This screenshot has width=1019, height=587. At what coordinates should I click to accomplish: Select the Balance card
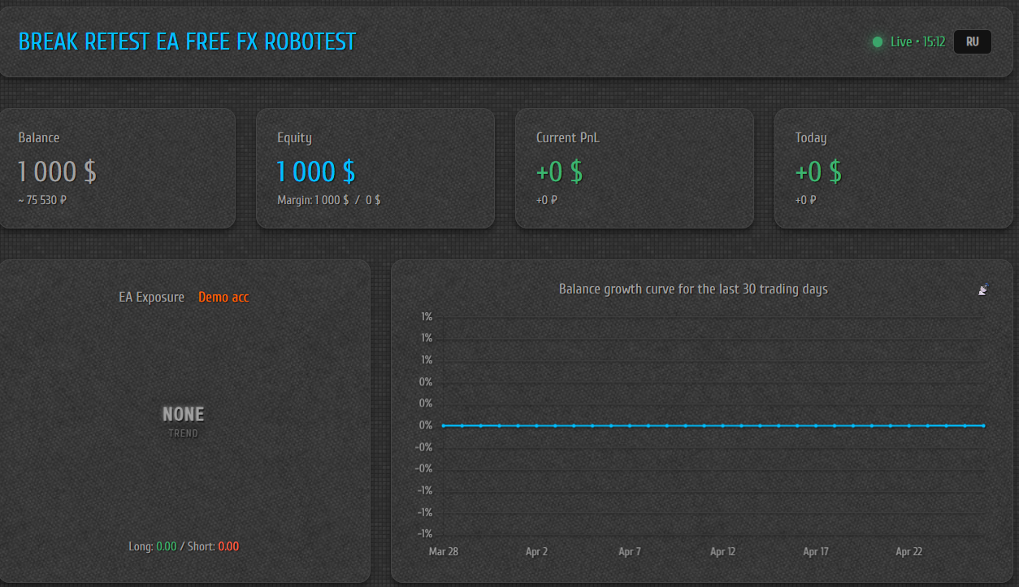coord(117,168)
